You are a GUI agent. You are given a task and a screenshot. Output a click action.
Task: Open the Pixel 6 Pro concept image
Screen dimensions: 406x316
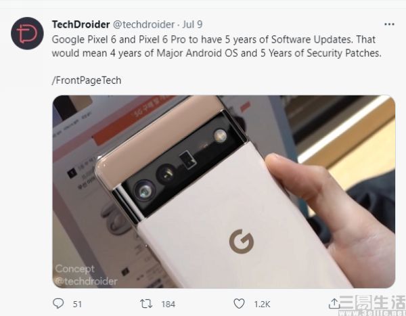224,191
